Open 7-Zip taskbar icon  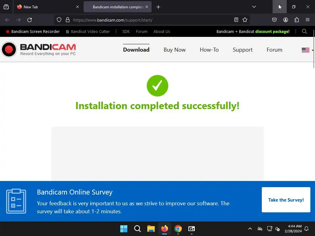coord(192,229)
